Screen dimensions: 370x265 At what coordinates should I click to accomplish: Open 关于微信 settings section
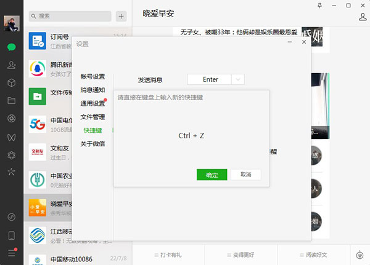coord(92,144)
